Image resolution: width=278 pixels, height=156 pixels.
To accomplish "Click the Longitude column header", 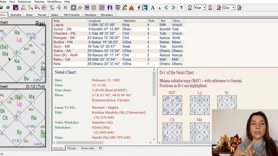I will (105, 21).
